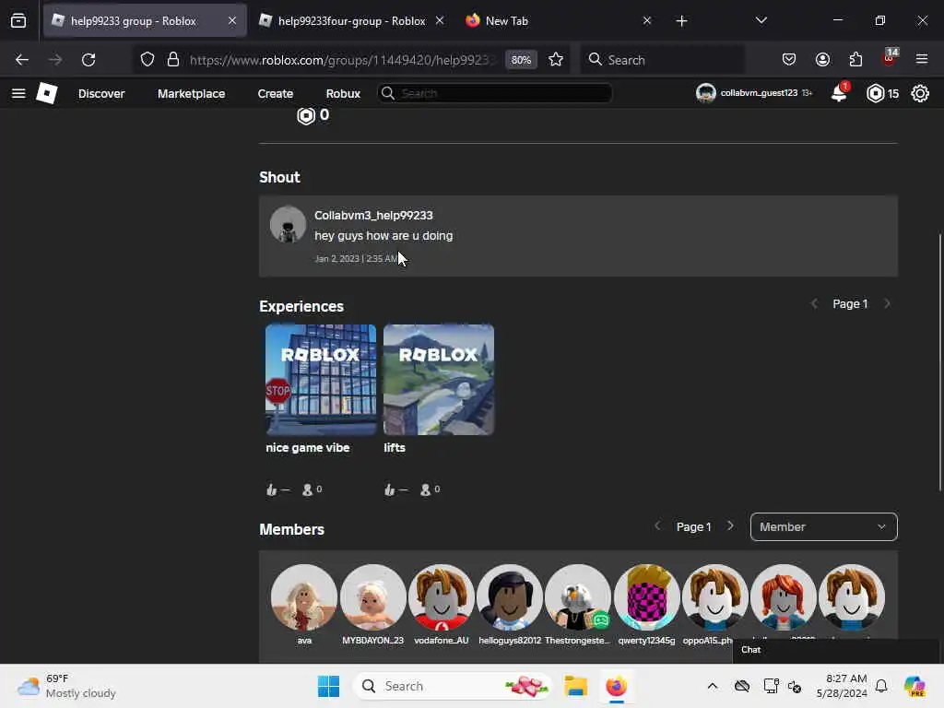
Task: Go to previous Experiences page
Action: point(814,304)
